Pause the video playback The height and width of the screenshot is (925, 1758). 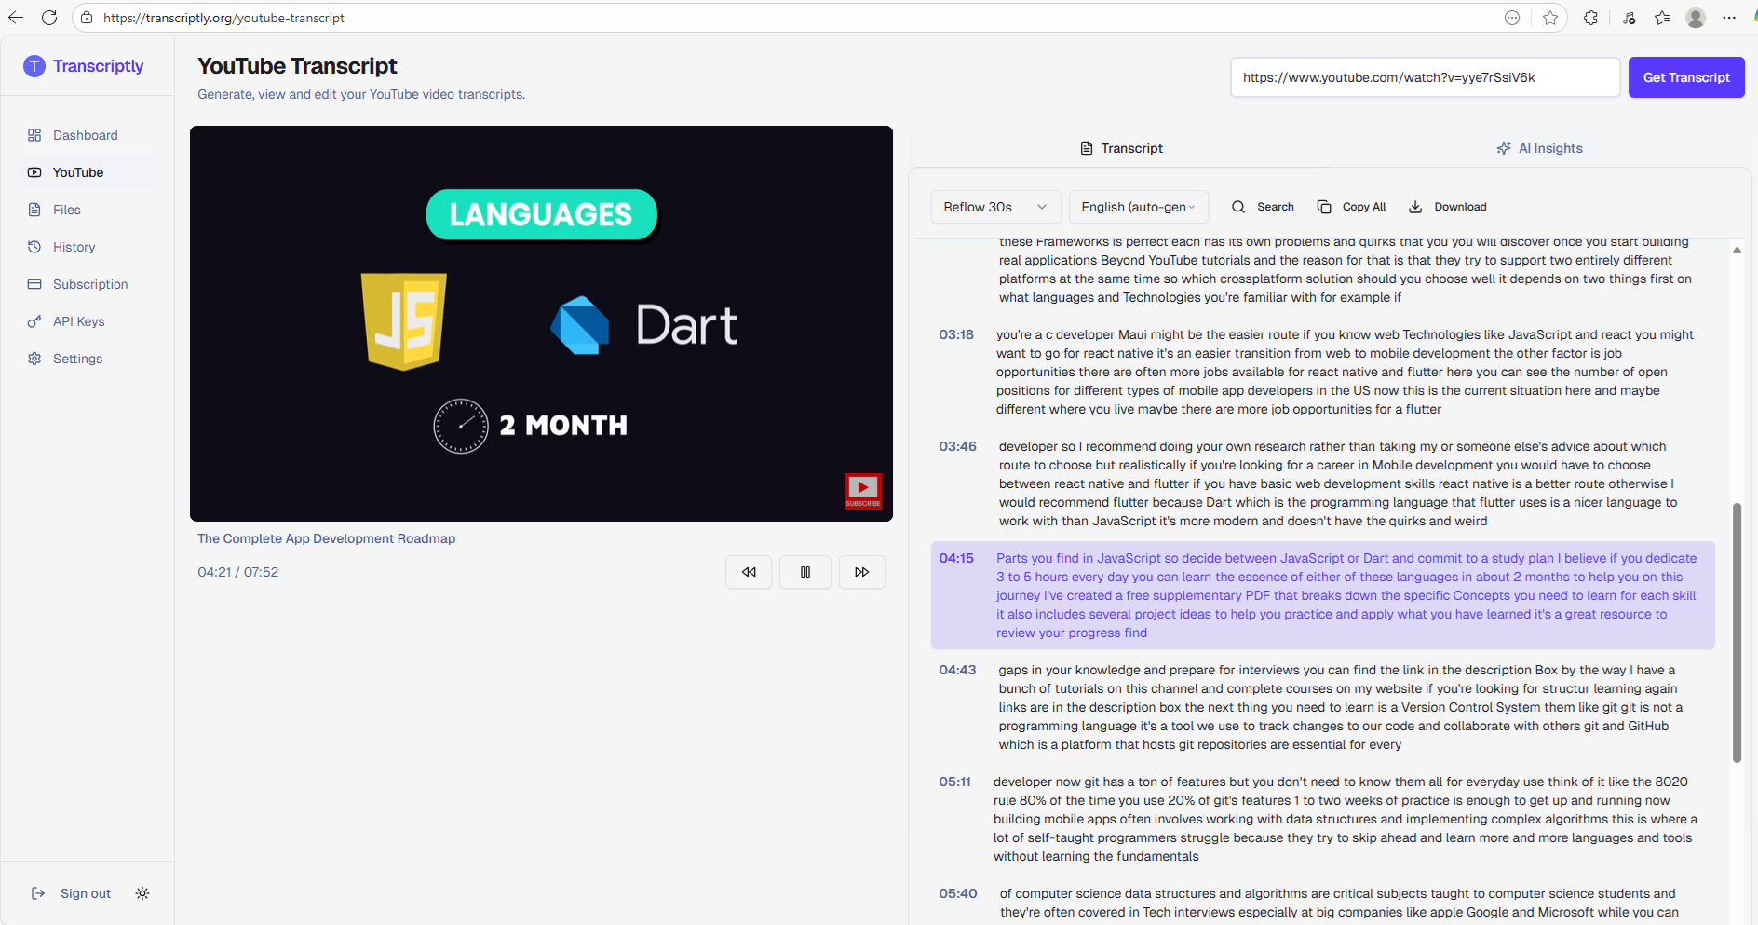point(805,572)
